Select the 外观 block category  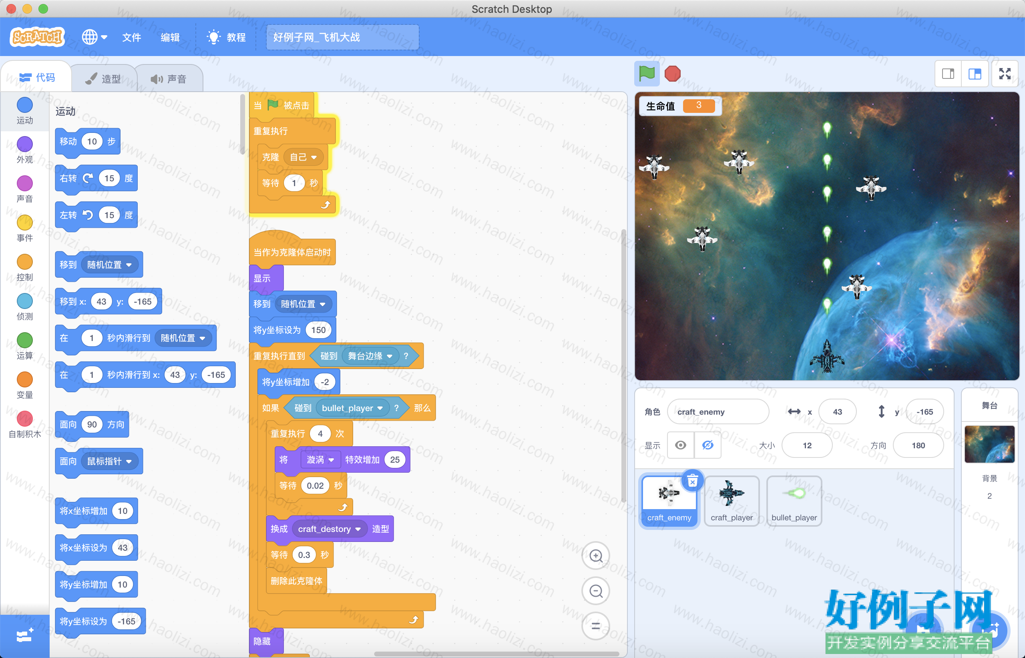[x=24, y=150]
